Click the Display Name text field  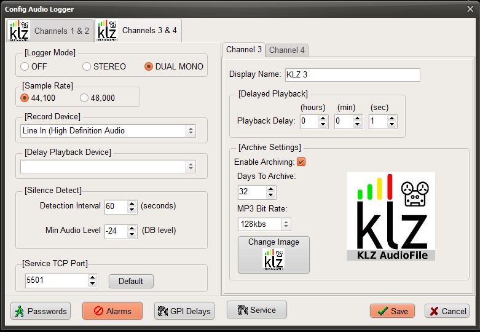click(352, 74)
